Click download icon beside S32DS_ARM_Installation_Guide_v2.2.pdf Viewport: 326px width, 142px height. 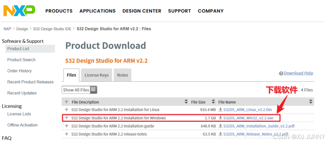220,126
